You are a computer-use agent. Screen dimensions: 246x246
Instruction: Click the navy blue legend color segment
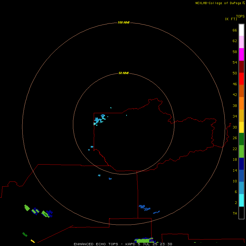point(241,164)
